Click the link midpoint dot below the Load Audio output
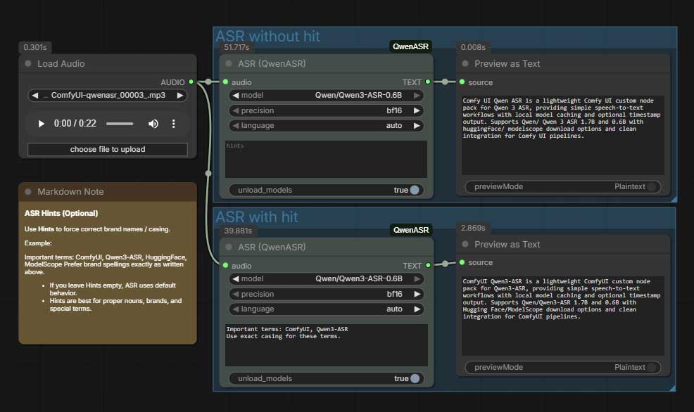This screenshot has width=694, height=412. 208,173
